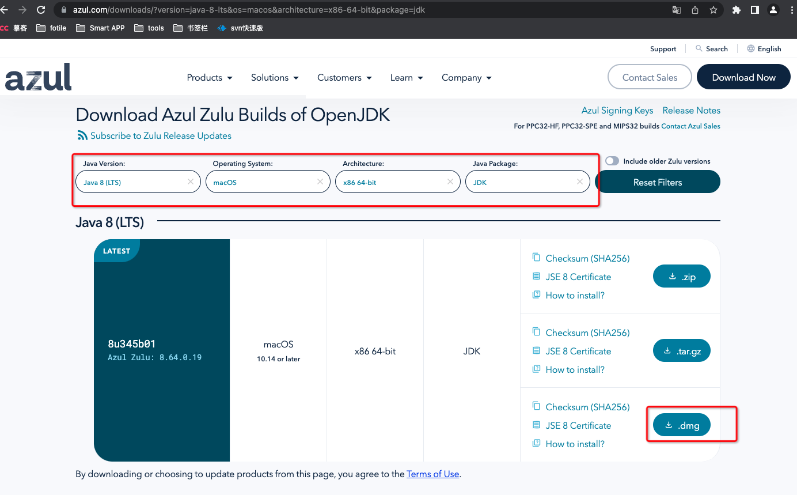The height and width of the screenshot is (495, 797).
Task: Open the tools bookmarks folder
Action: [x=149, y=28]
